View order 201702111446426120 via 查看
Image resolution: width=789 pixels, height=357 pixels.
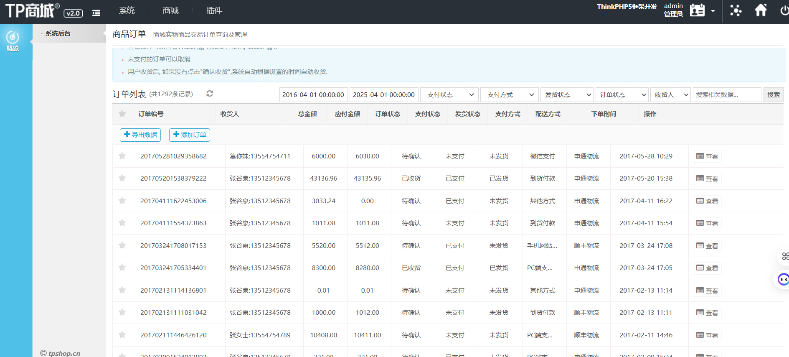pos(707,335)
